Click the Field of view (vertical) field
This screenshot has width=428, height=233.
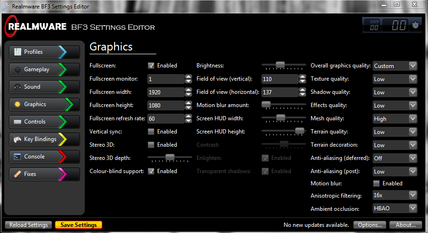(280, 79)
